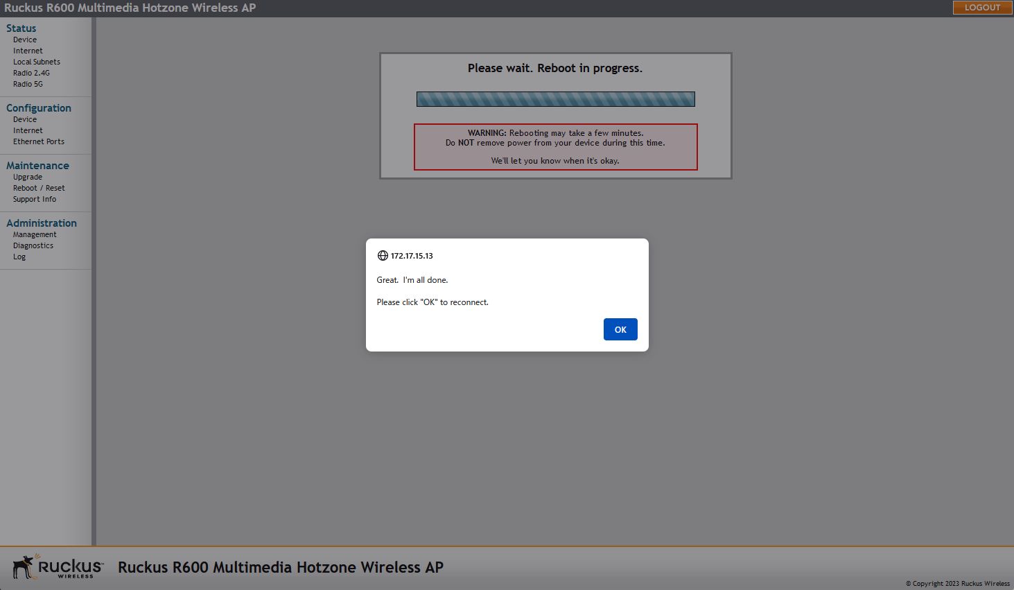Select Reboot / Reset in sidebar
Image resolution: width=1014 pixels, height=590 pixels.
click(x=39, y=188)
